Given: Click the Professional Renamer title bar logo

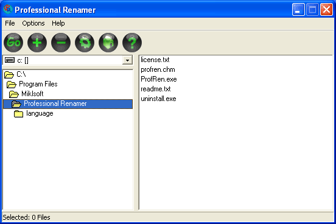Looking at the screenshot, I should point(8,9).
